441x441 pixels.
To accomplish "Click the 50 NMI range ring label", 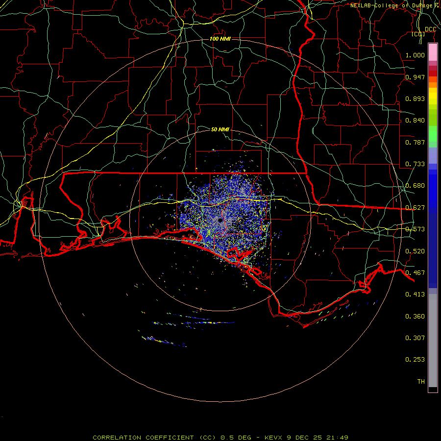I will click(220, 129).
